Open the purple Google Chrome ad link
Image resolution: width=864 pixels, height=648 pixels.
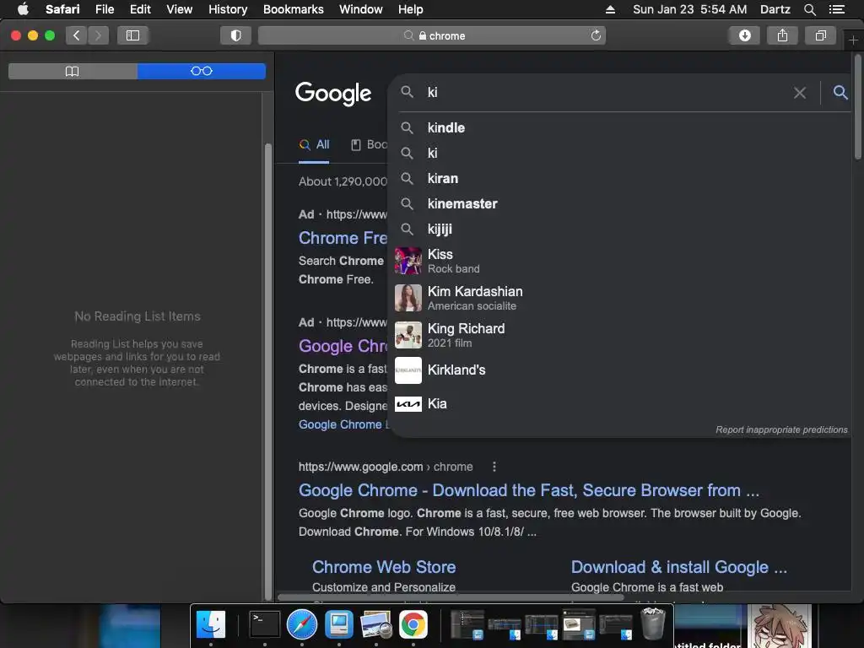[343, 346]
